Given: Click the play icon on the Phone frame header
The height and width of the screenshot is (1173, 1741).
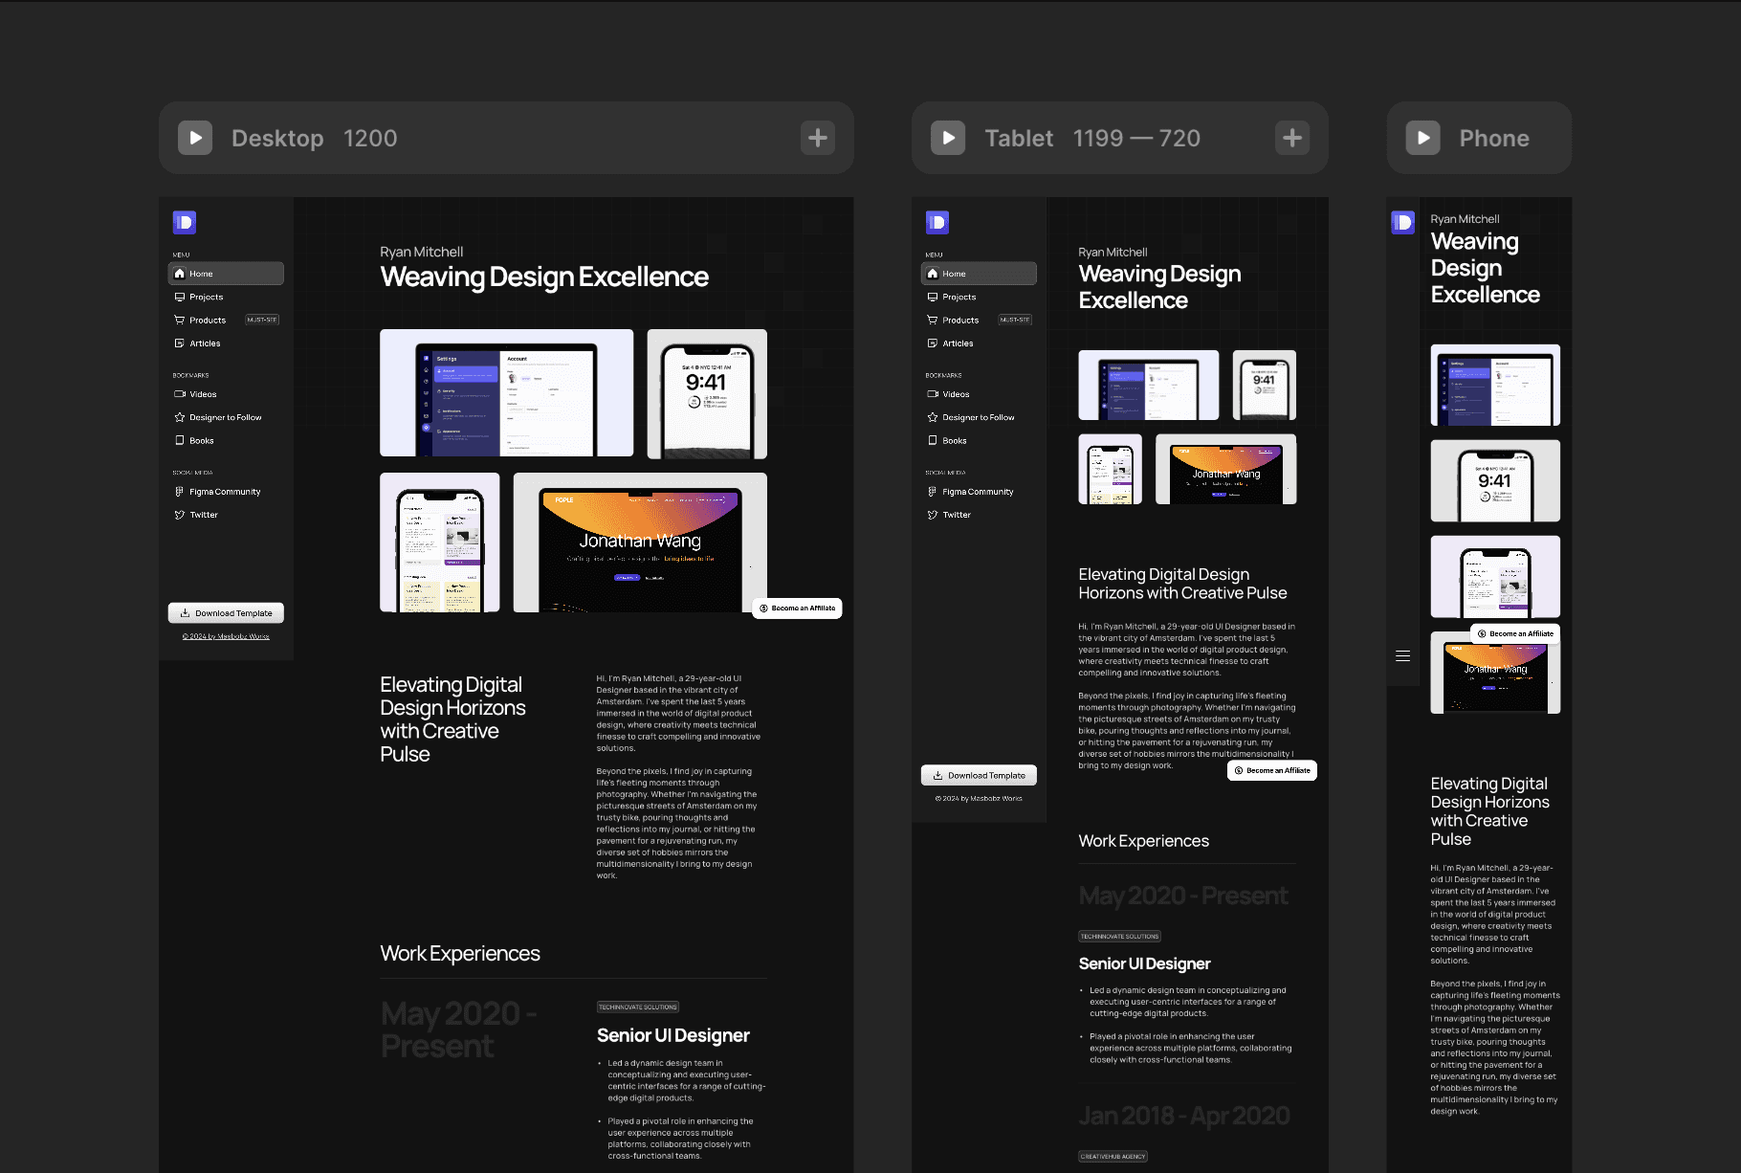Looking at the screenshot, I should pyautogui.click(x=1423, y=138).
